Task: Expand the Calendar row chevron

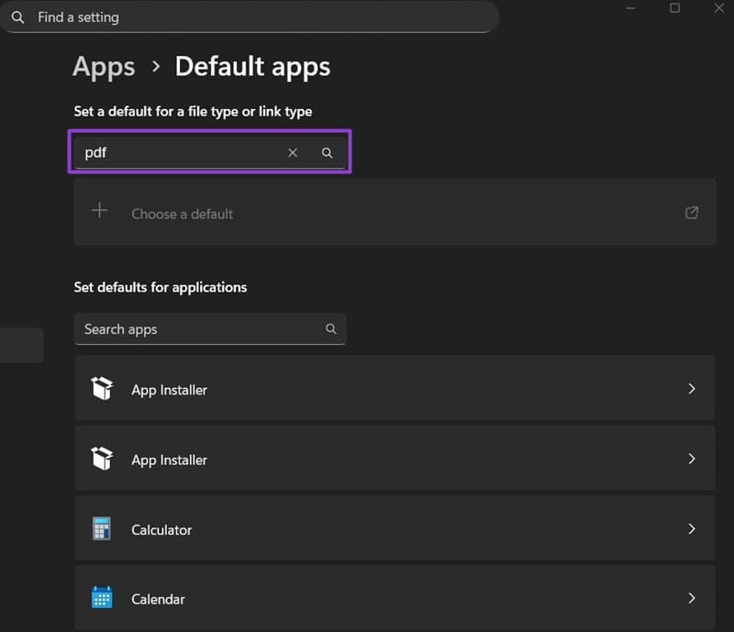Action: click(x=692, y=599)
